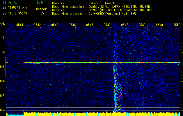Select filename 2511190540.png
This screenshot has height=116, width=183.
tap(15, 8)
